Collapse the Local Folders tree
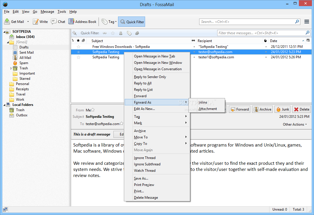 (4, 105)
